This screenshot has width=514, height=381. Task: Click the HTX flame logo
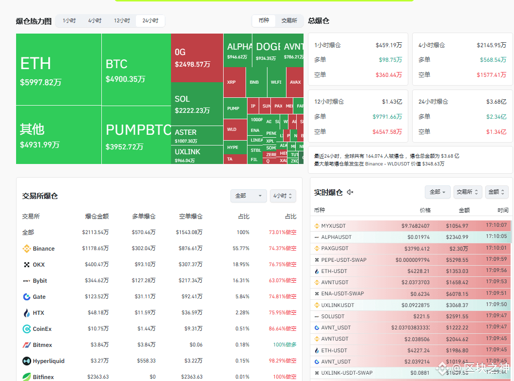(26, 313)
